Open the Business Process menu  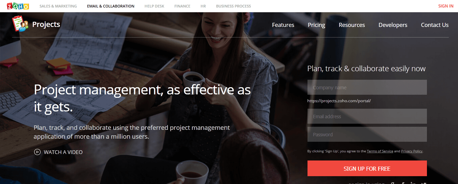click(233, 6)
